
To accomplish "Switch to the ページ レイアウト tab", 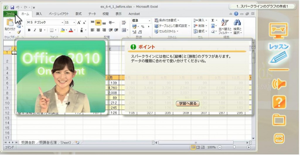I will click(x=59, y=14).
